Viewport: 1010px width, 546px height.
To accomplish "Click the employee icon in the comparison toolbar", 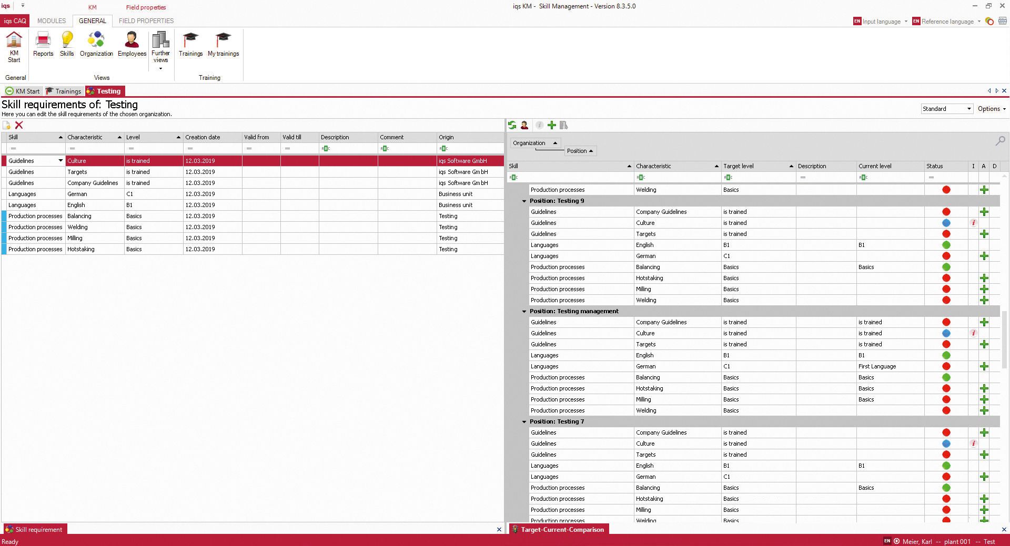I will click(524, 125).
